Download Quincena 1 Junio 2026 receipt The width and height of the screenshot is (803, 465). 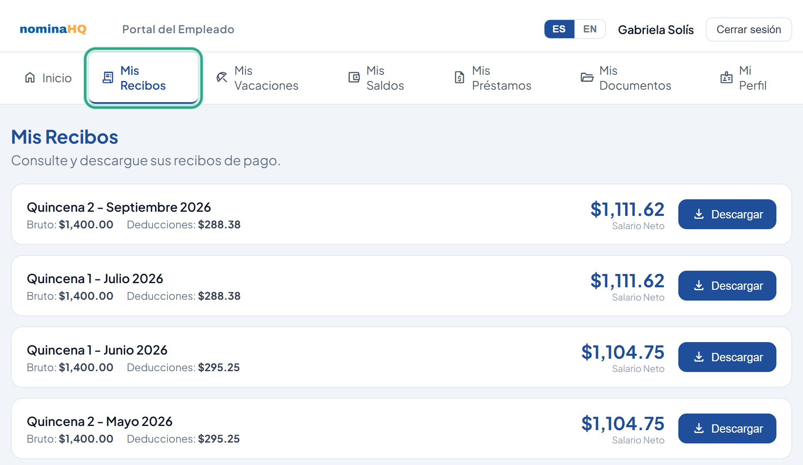pyautogui.click(x=727, y=357)
